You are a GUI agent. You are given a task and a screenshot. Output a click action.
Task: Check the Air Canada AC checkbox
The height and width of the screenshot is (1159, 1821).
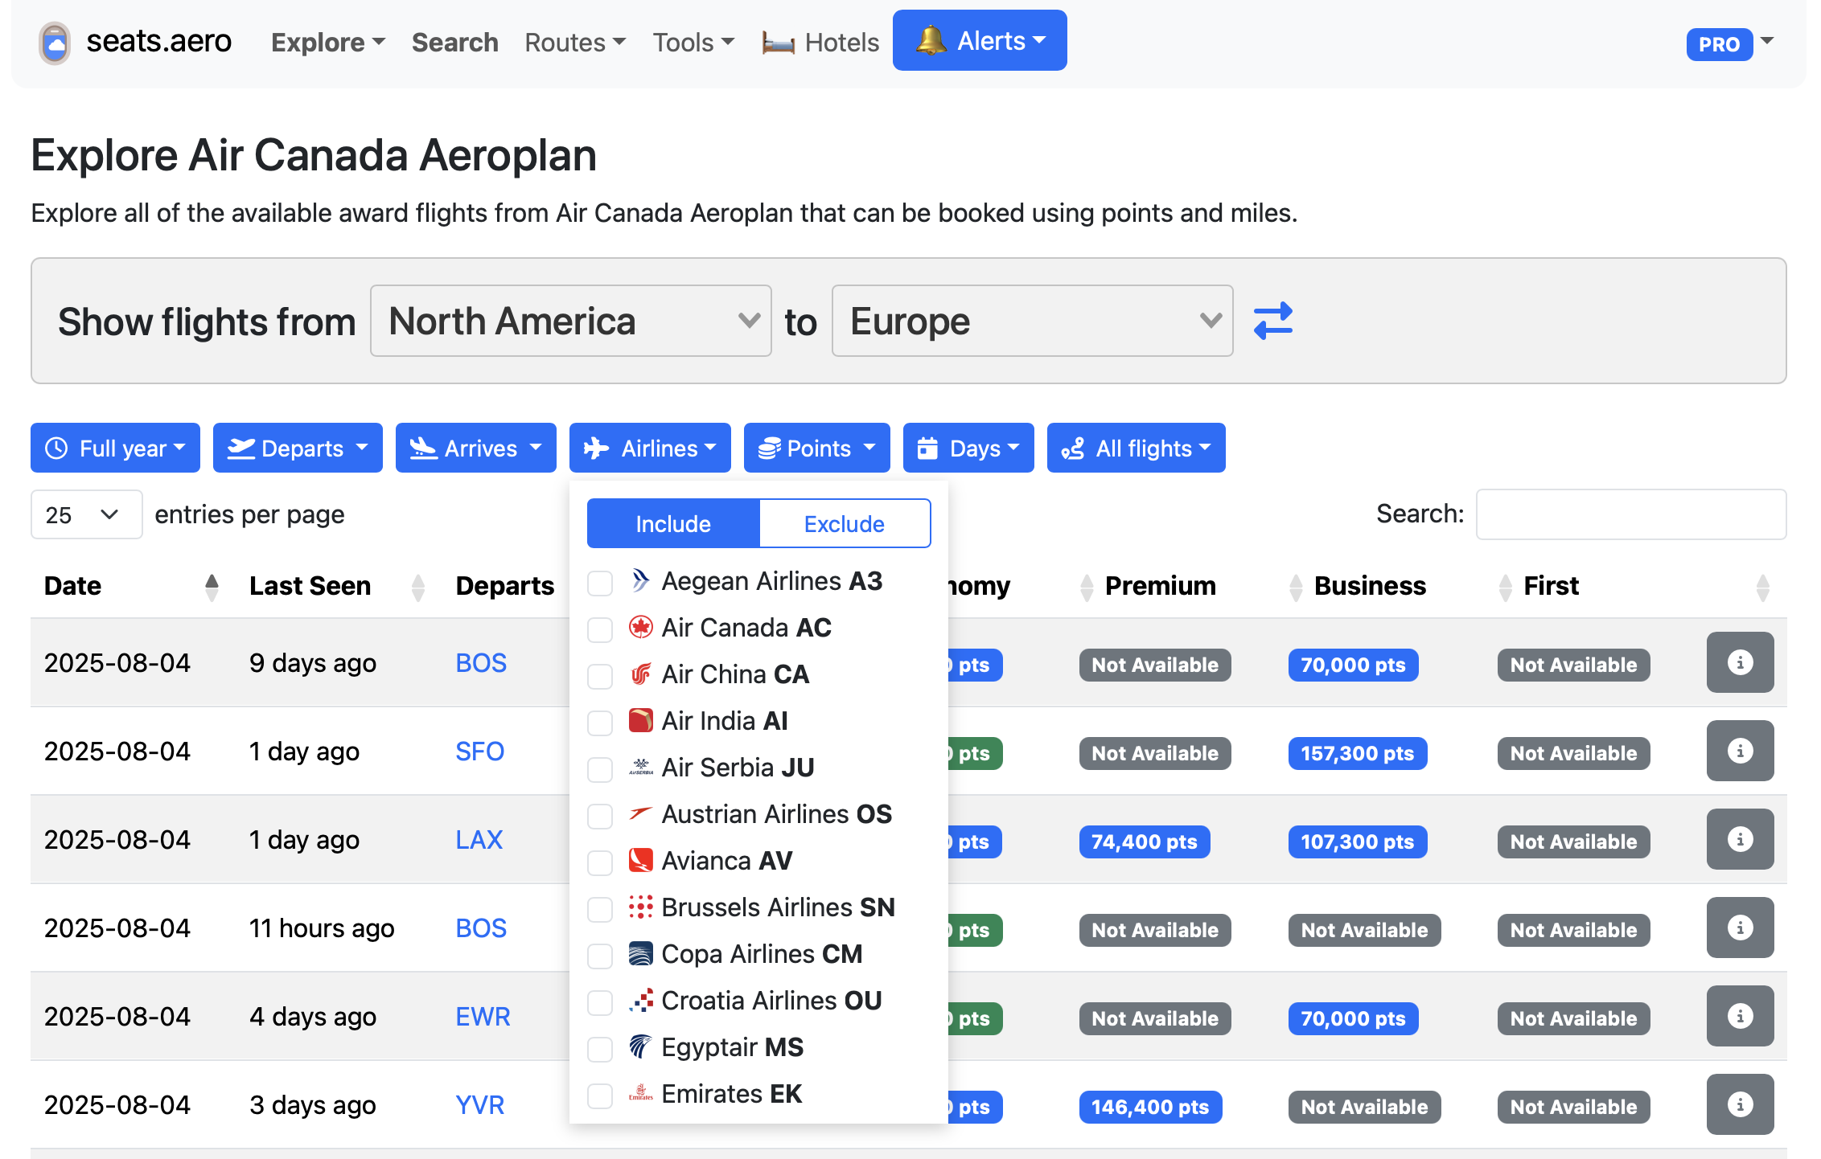[600, 629]
